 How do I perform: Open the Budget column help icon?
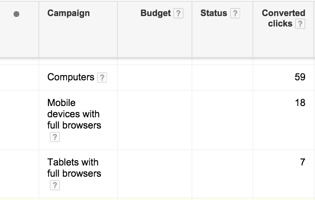tap(178, 14)
